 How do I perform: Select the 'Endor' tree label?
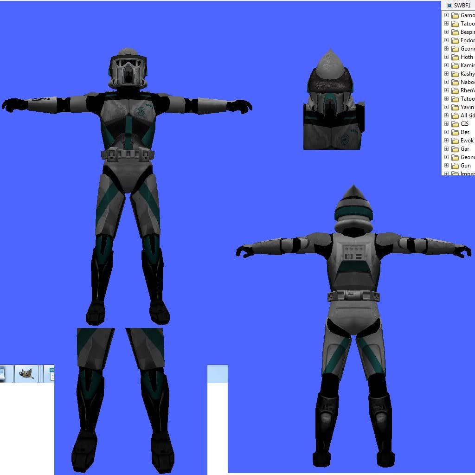[468, 40]
